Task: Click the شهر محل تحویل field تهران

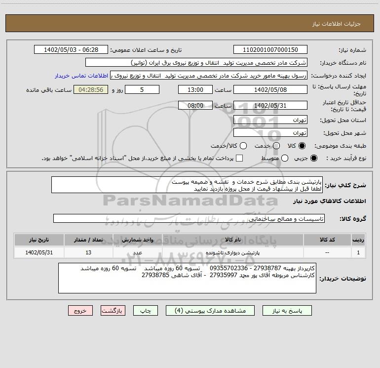Action: (x=270, y=133)
